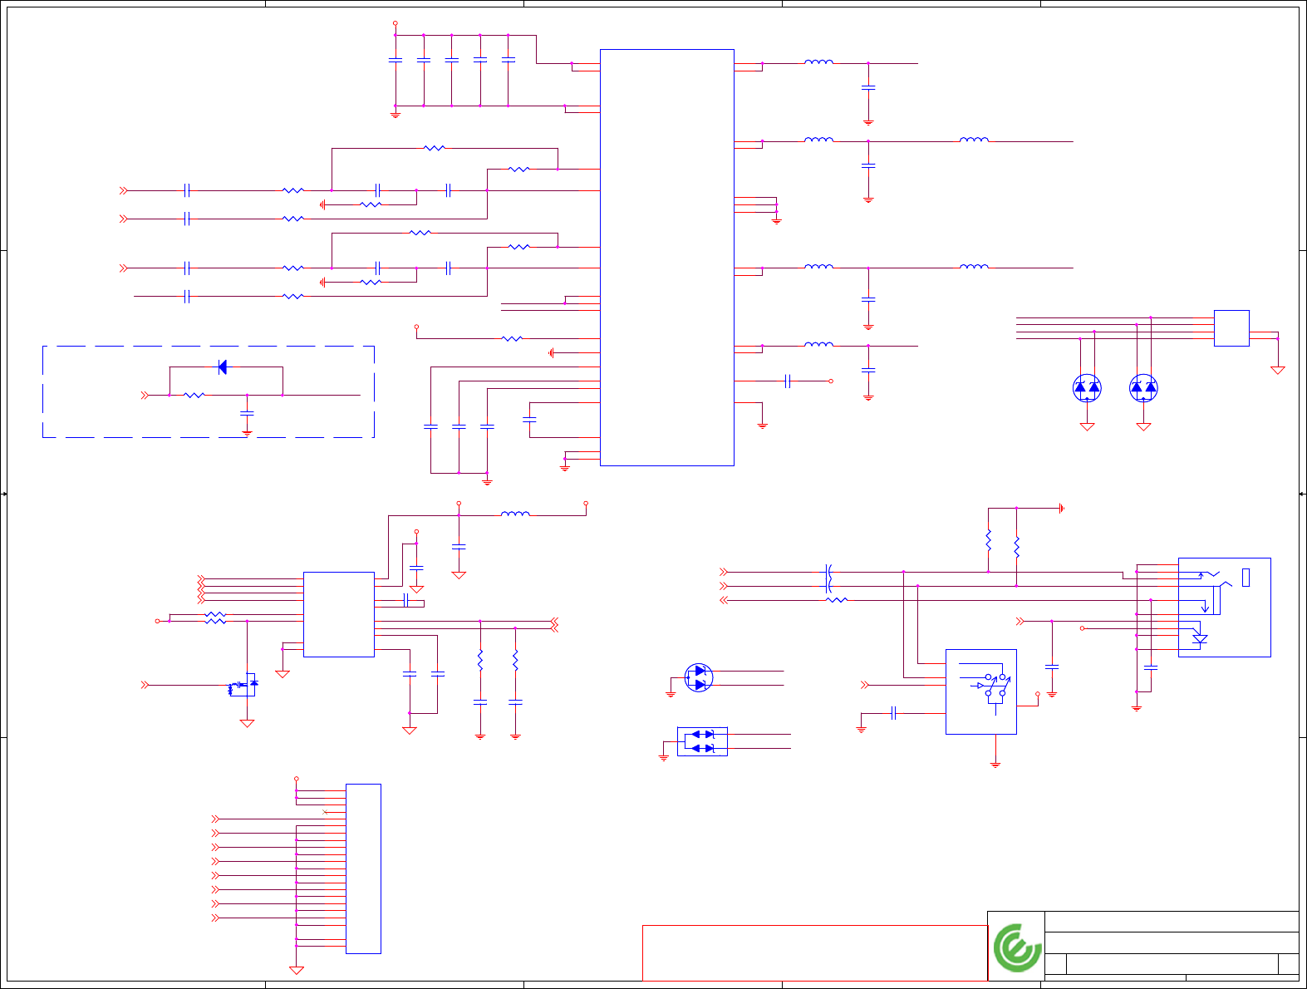
Task: Select the MOSFET transistor symbol
Action: (243, 686)
